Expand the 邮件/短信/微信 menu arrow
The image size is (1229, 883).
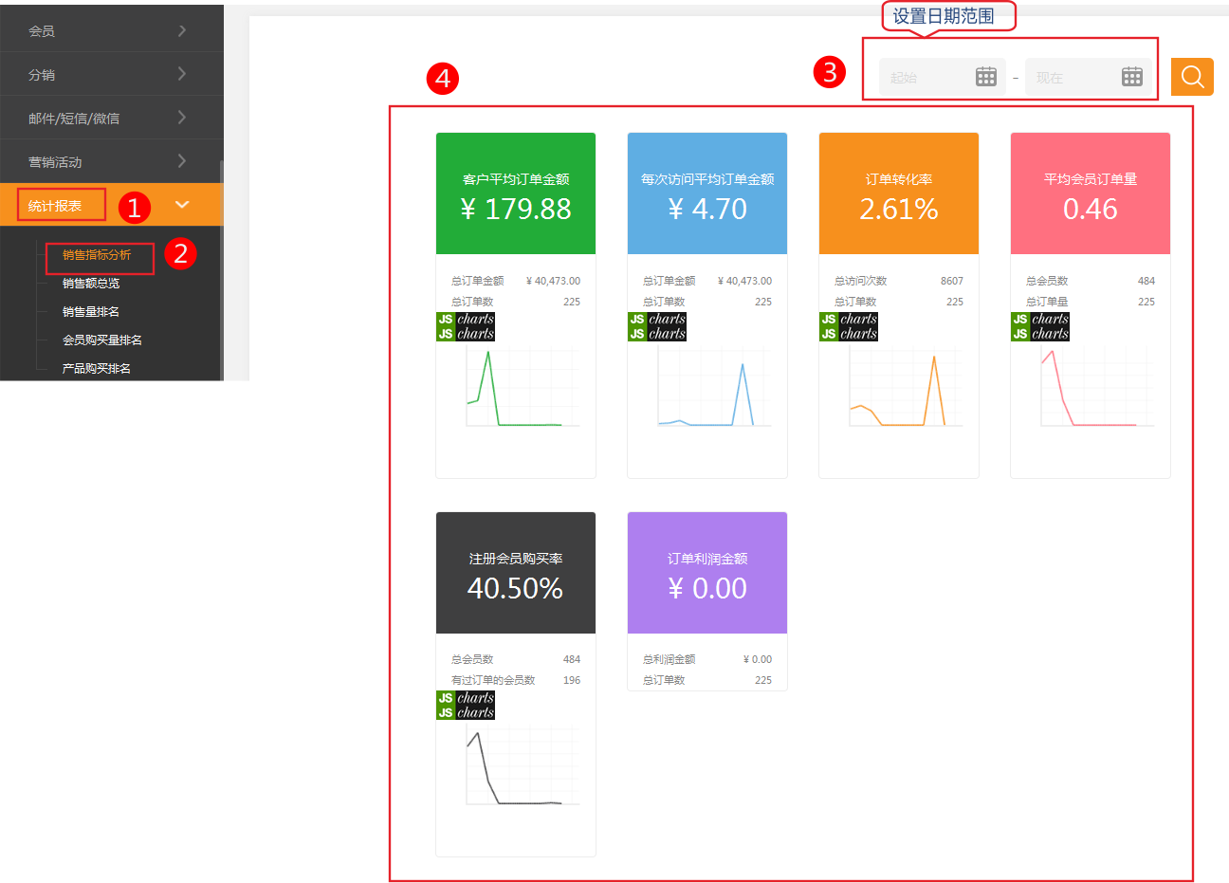181,118
